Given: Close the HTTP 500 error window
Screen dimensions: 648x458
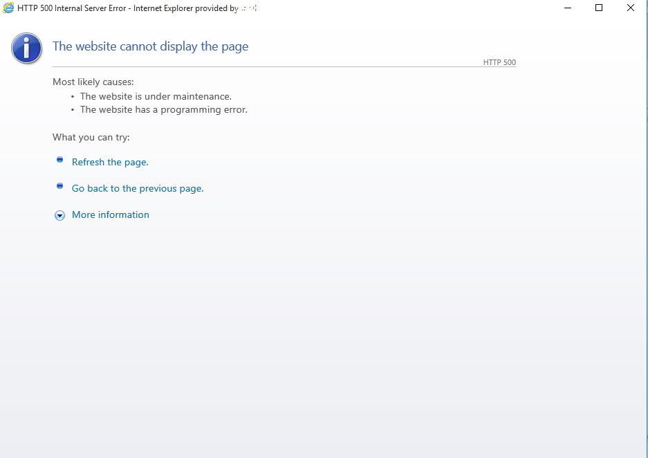Looking at the screenshot, I should (631, 8).
